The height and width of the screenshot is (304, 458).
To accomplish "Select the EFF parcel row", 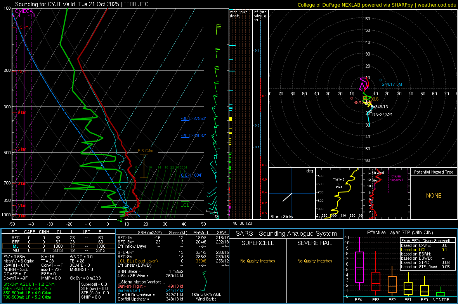I will coord(58,242).
